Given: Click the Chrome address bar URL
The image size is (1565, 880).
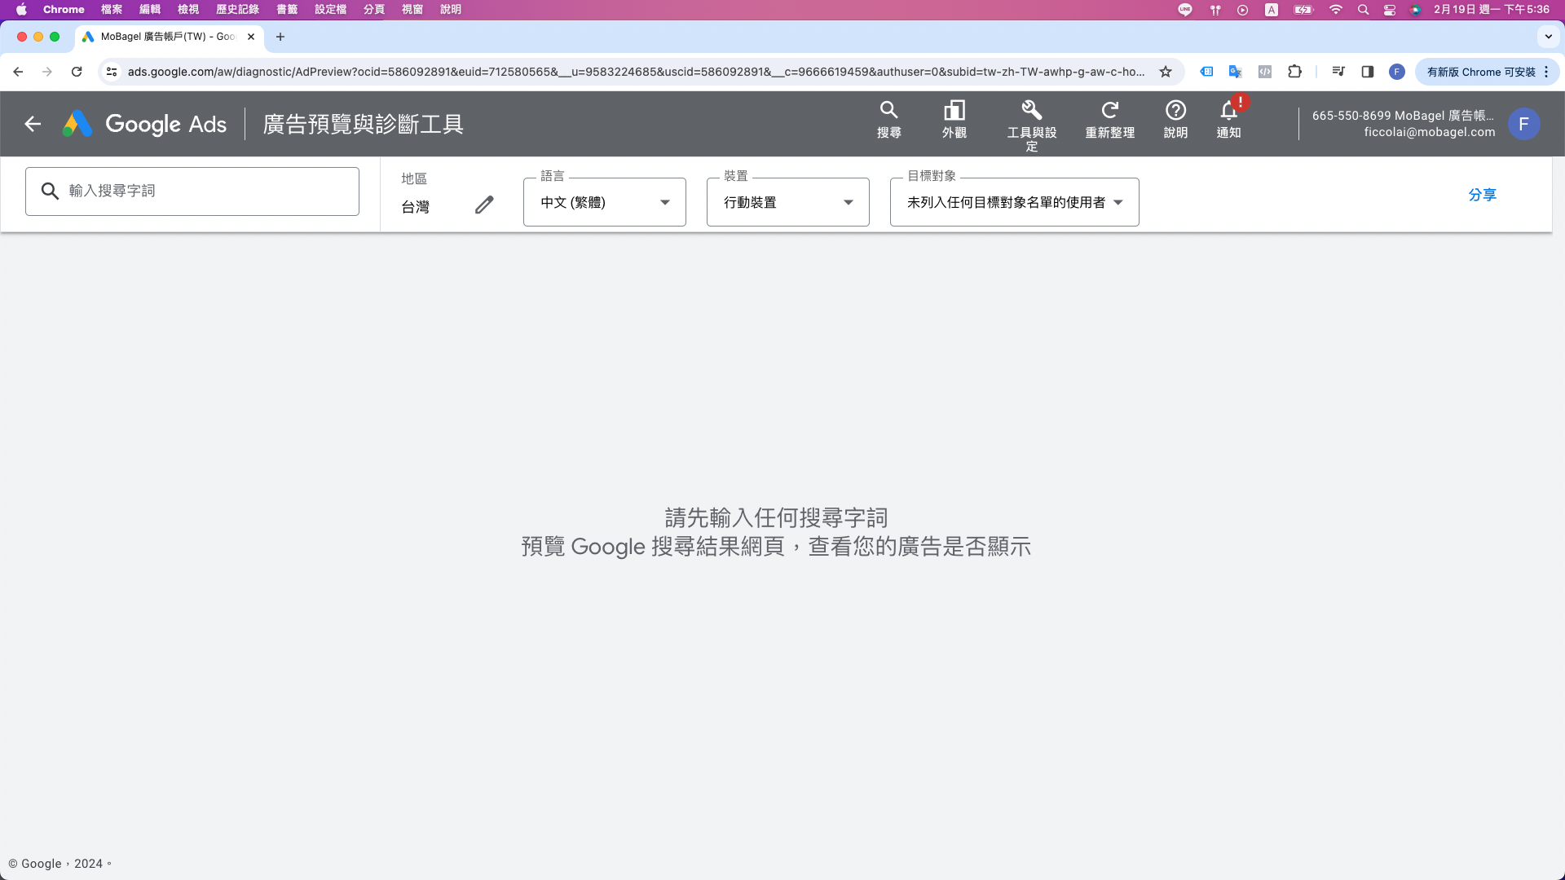Looking at the screenshot, I should [636, 72].
